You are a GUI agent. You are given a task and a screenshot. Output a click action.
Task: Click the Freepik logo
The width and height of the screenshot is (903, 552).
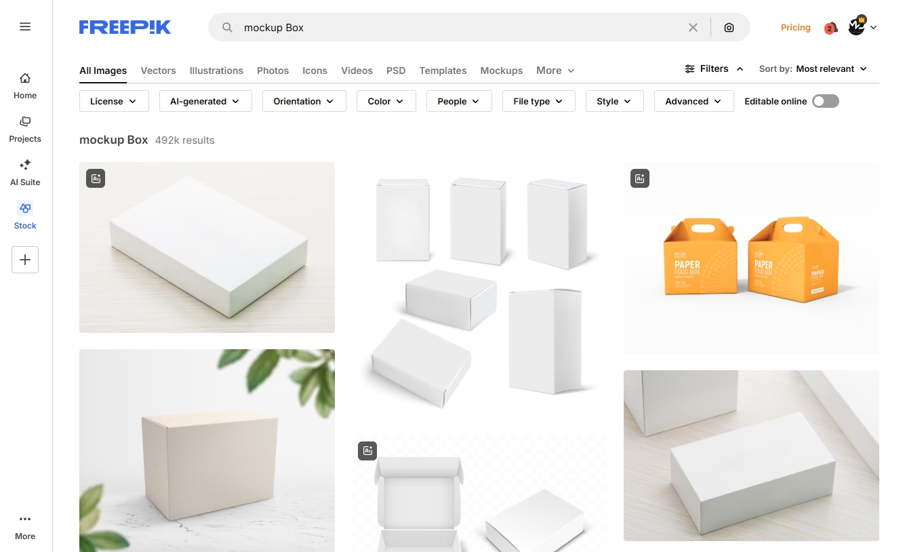point(125,27)
